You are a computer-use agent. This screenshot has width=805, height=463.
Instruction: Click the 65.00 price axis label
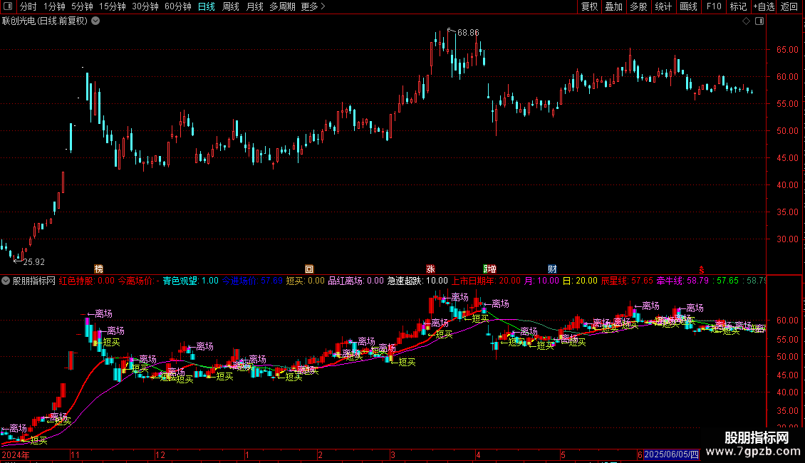787,50
